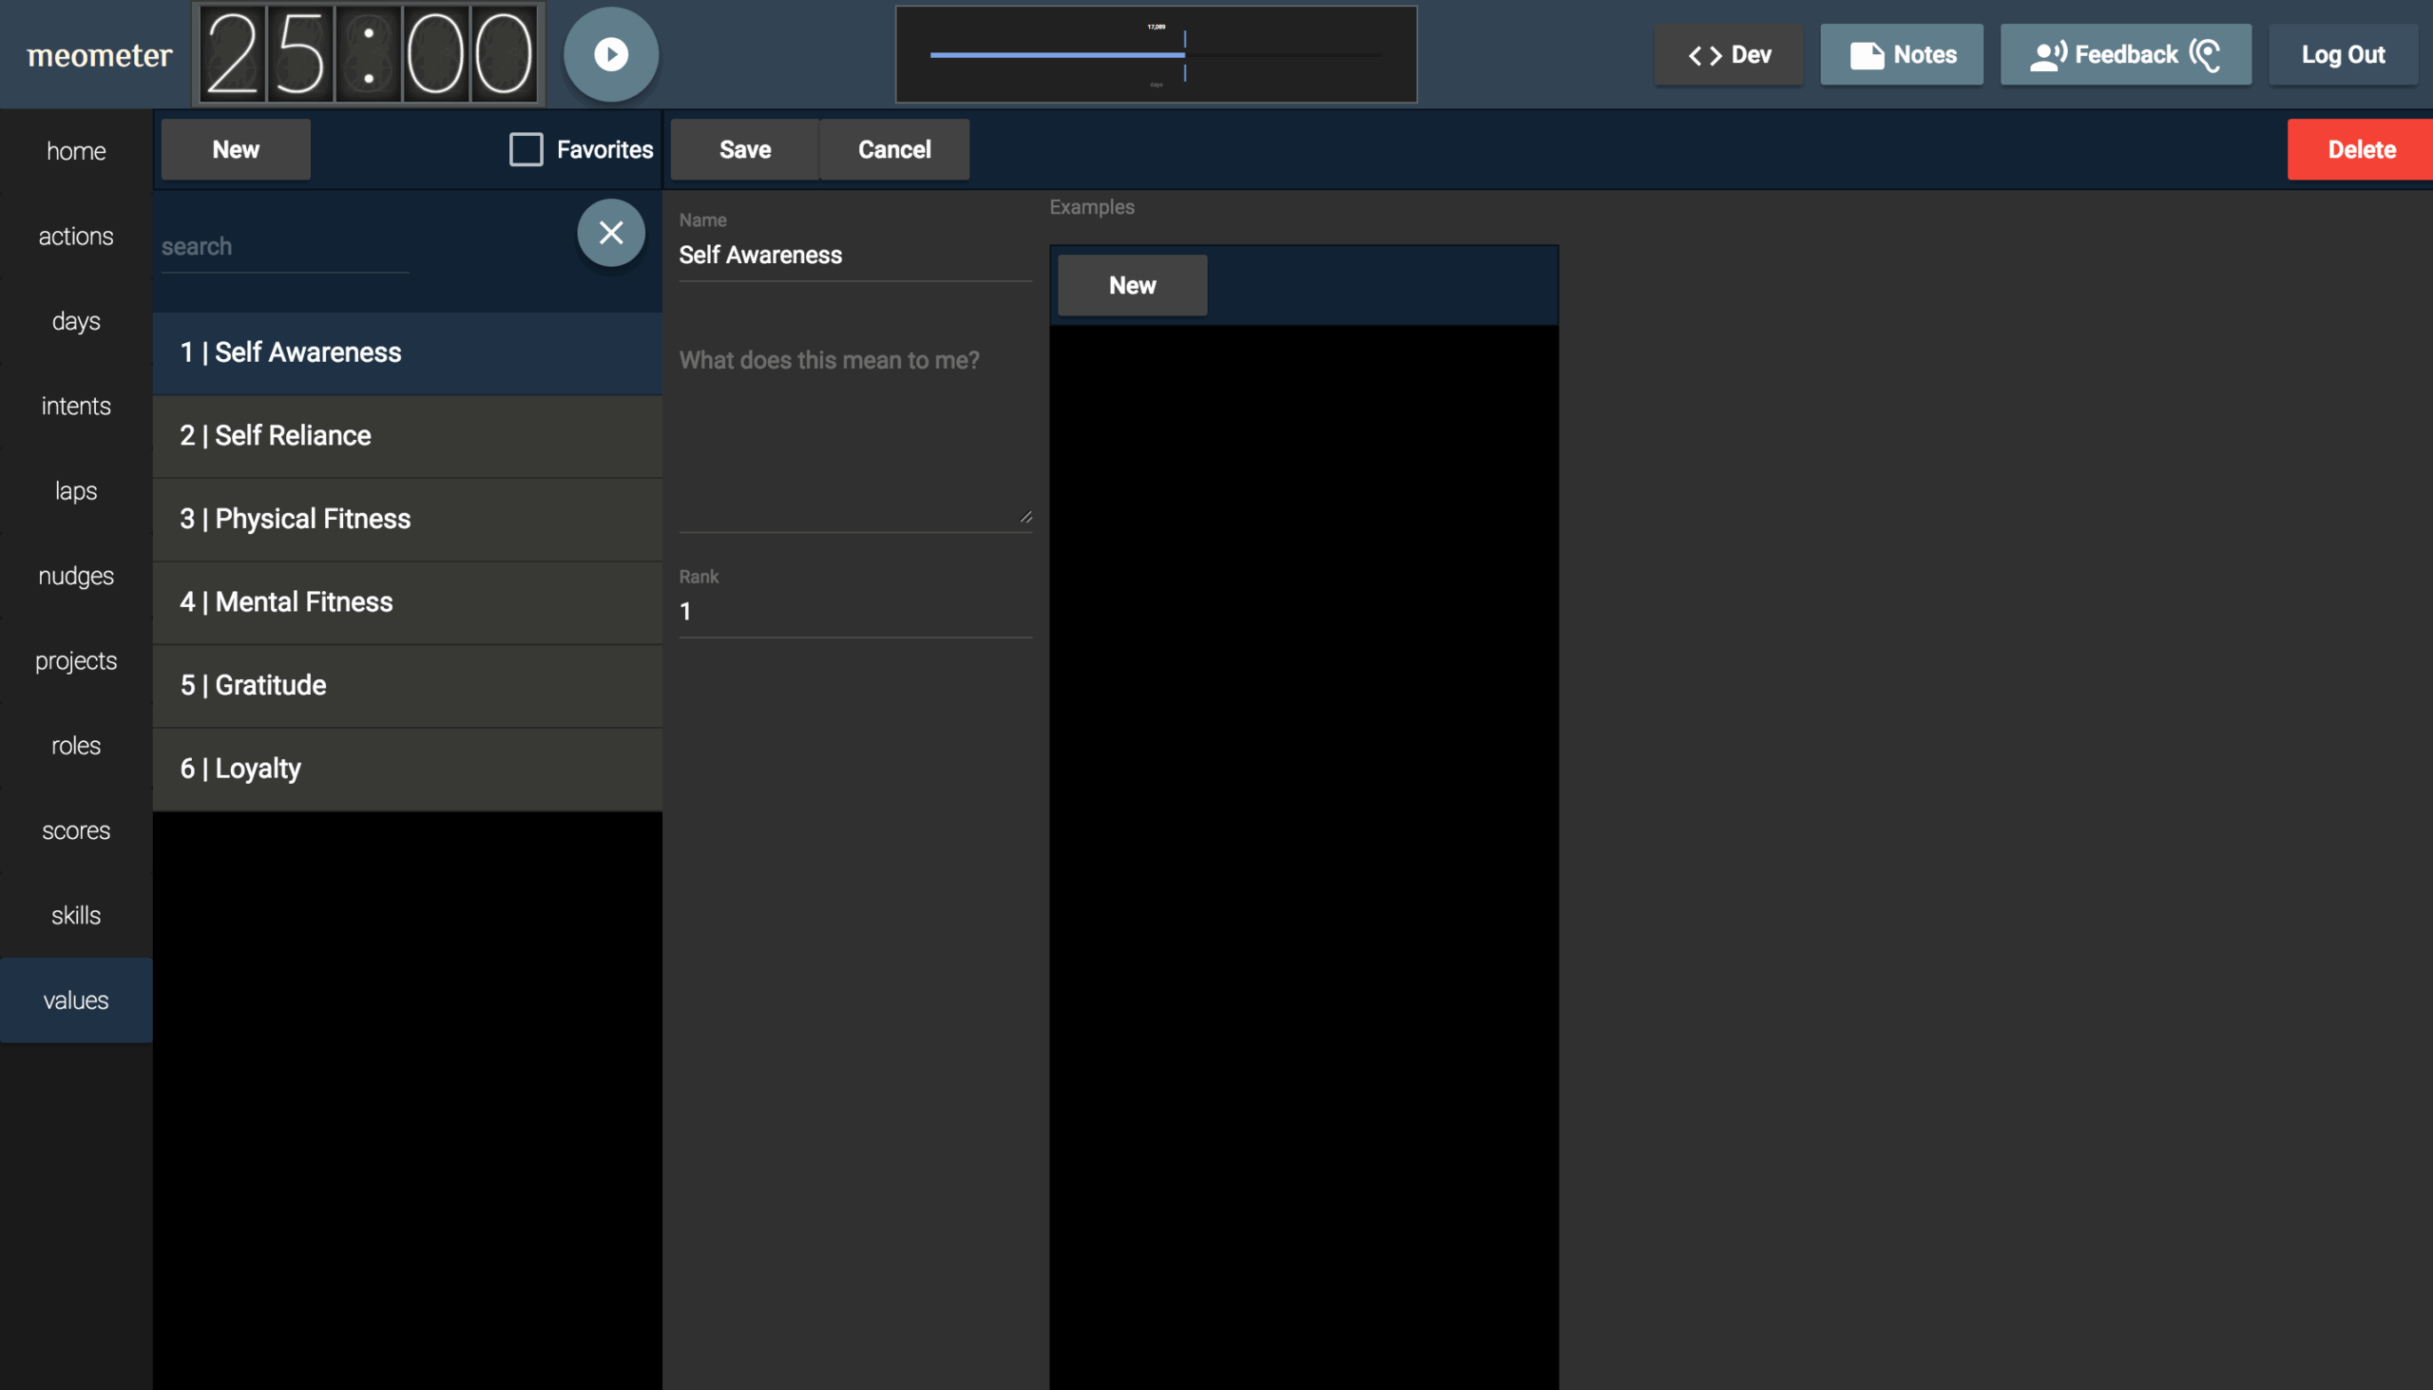The image size is (2433, 1390).
Task: Focus the search input field
Action: 284,247
